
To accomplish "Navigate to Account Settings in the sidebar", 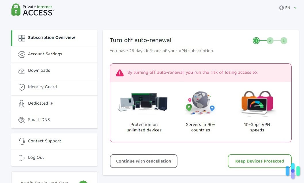I will (x=45, y=54).
